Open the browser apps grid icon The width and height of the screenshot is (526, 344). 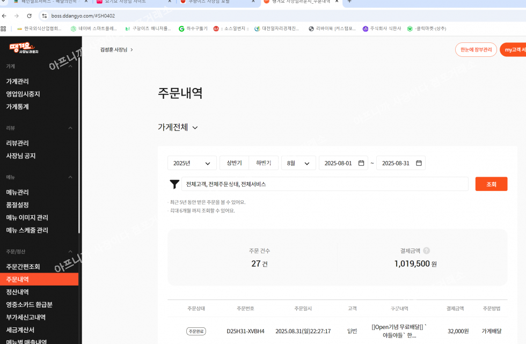coord(4,28)
